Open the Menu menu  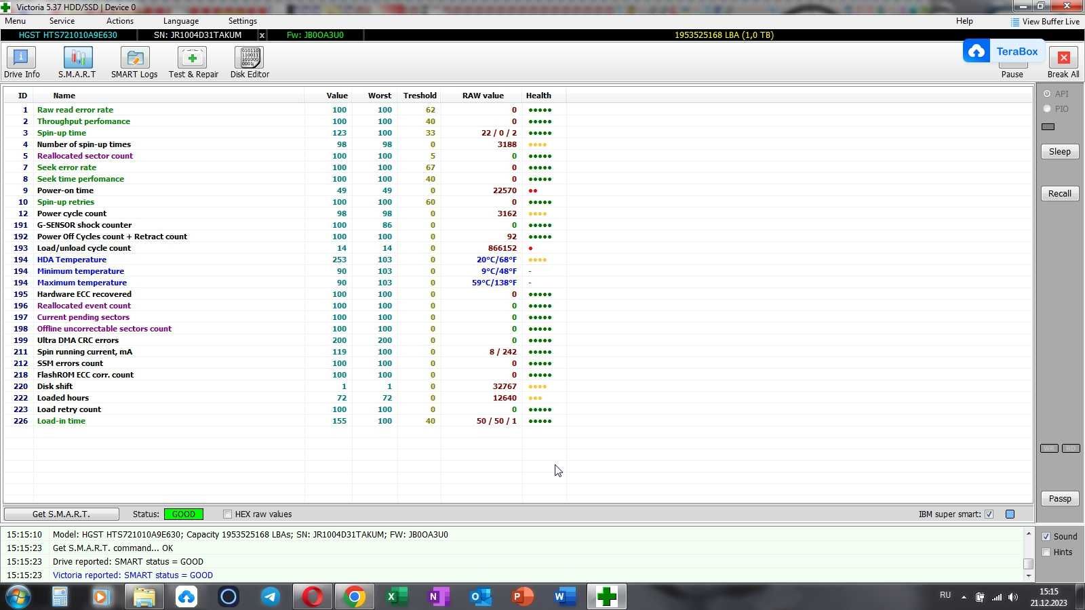15,21
